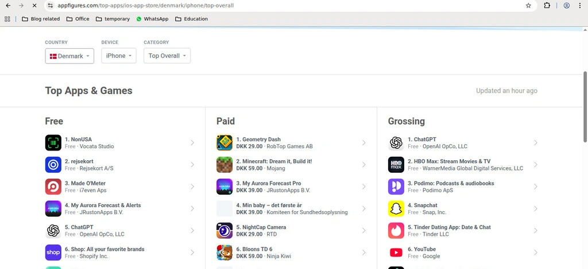Open the NonUSA app icon
The height and width of the screenshot is (269, 588).
(53, 143)
